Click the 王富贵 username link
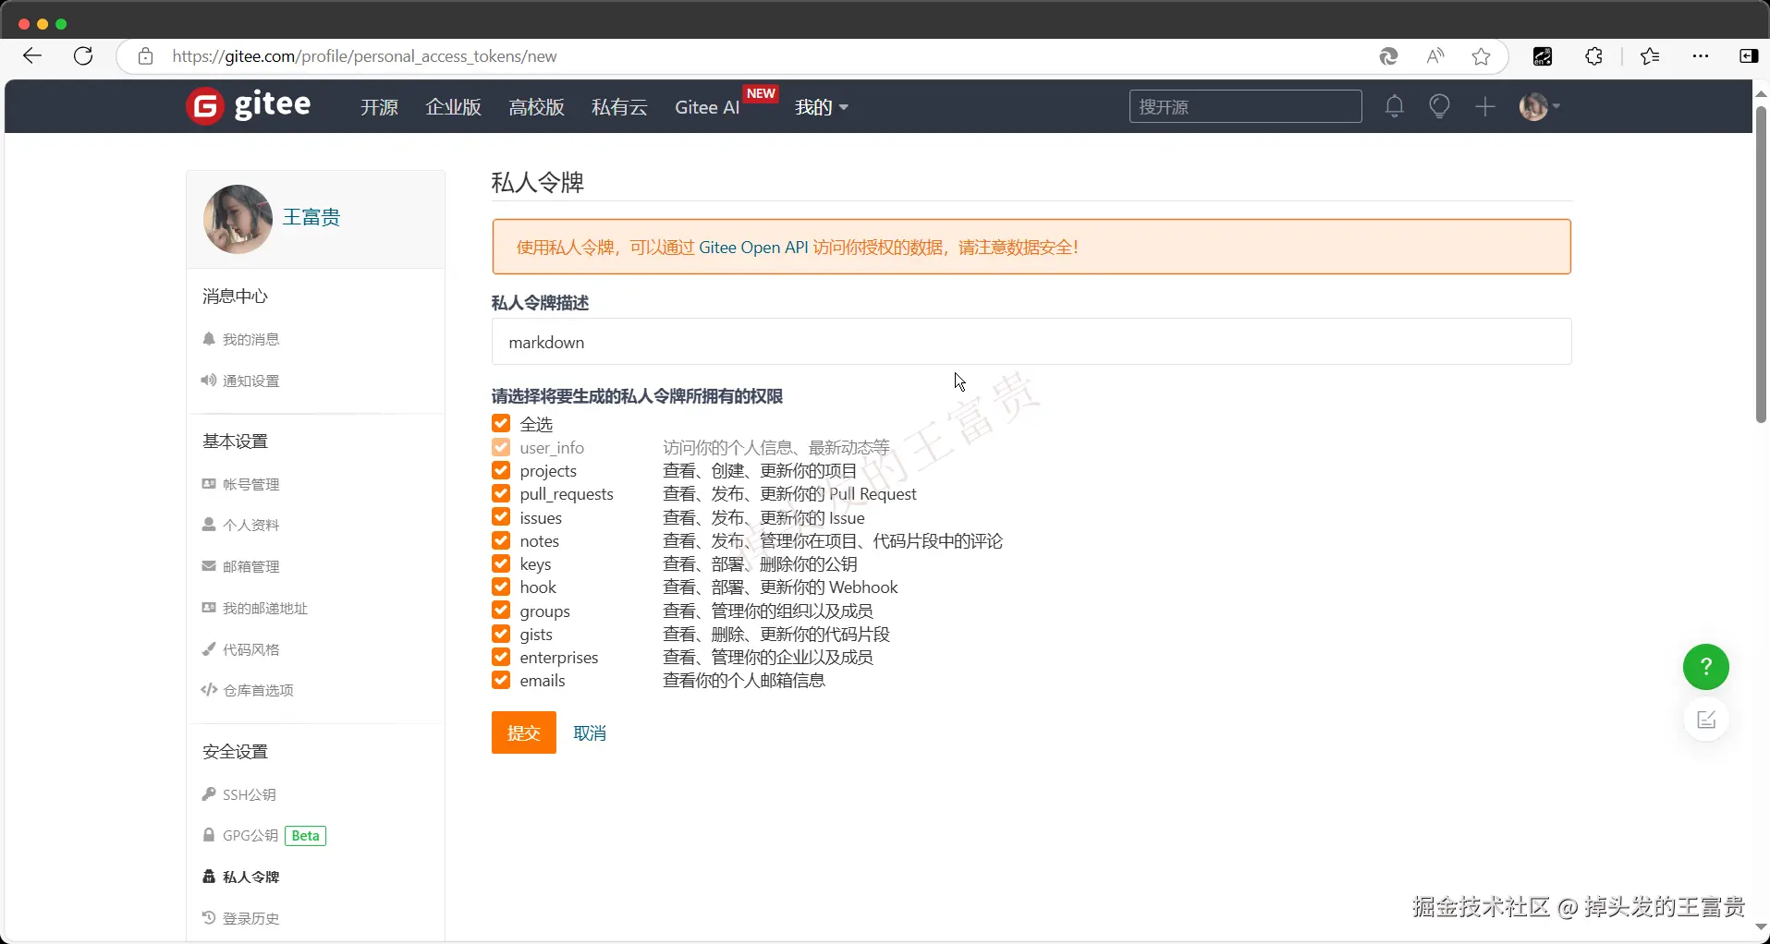1770x944 pixels. [x=311, y=217]
